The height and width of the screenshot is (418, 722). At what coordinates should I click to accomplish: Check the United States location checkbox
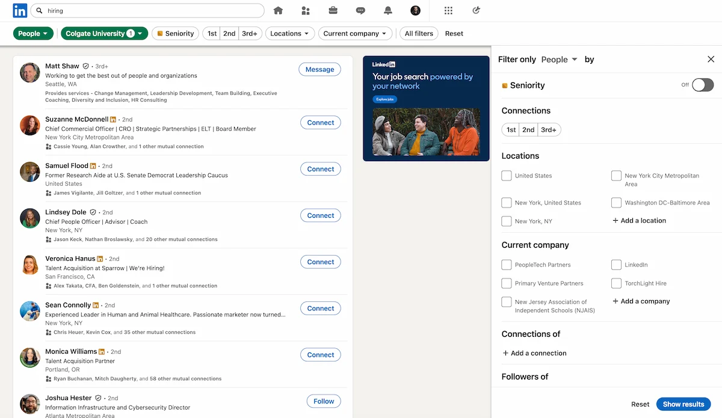point(506,176)
